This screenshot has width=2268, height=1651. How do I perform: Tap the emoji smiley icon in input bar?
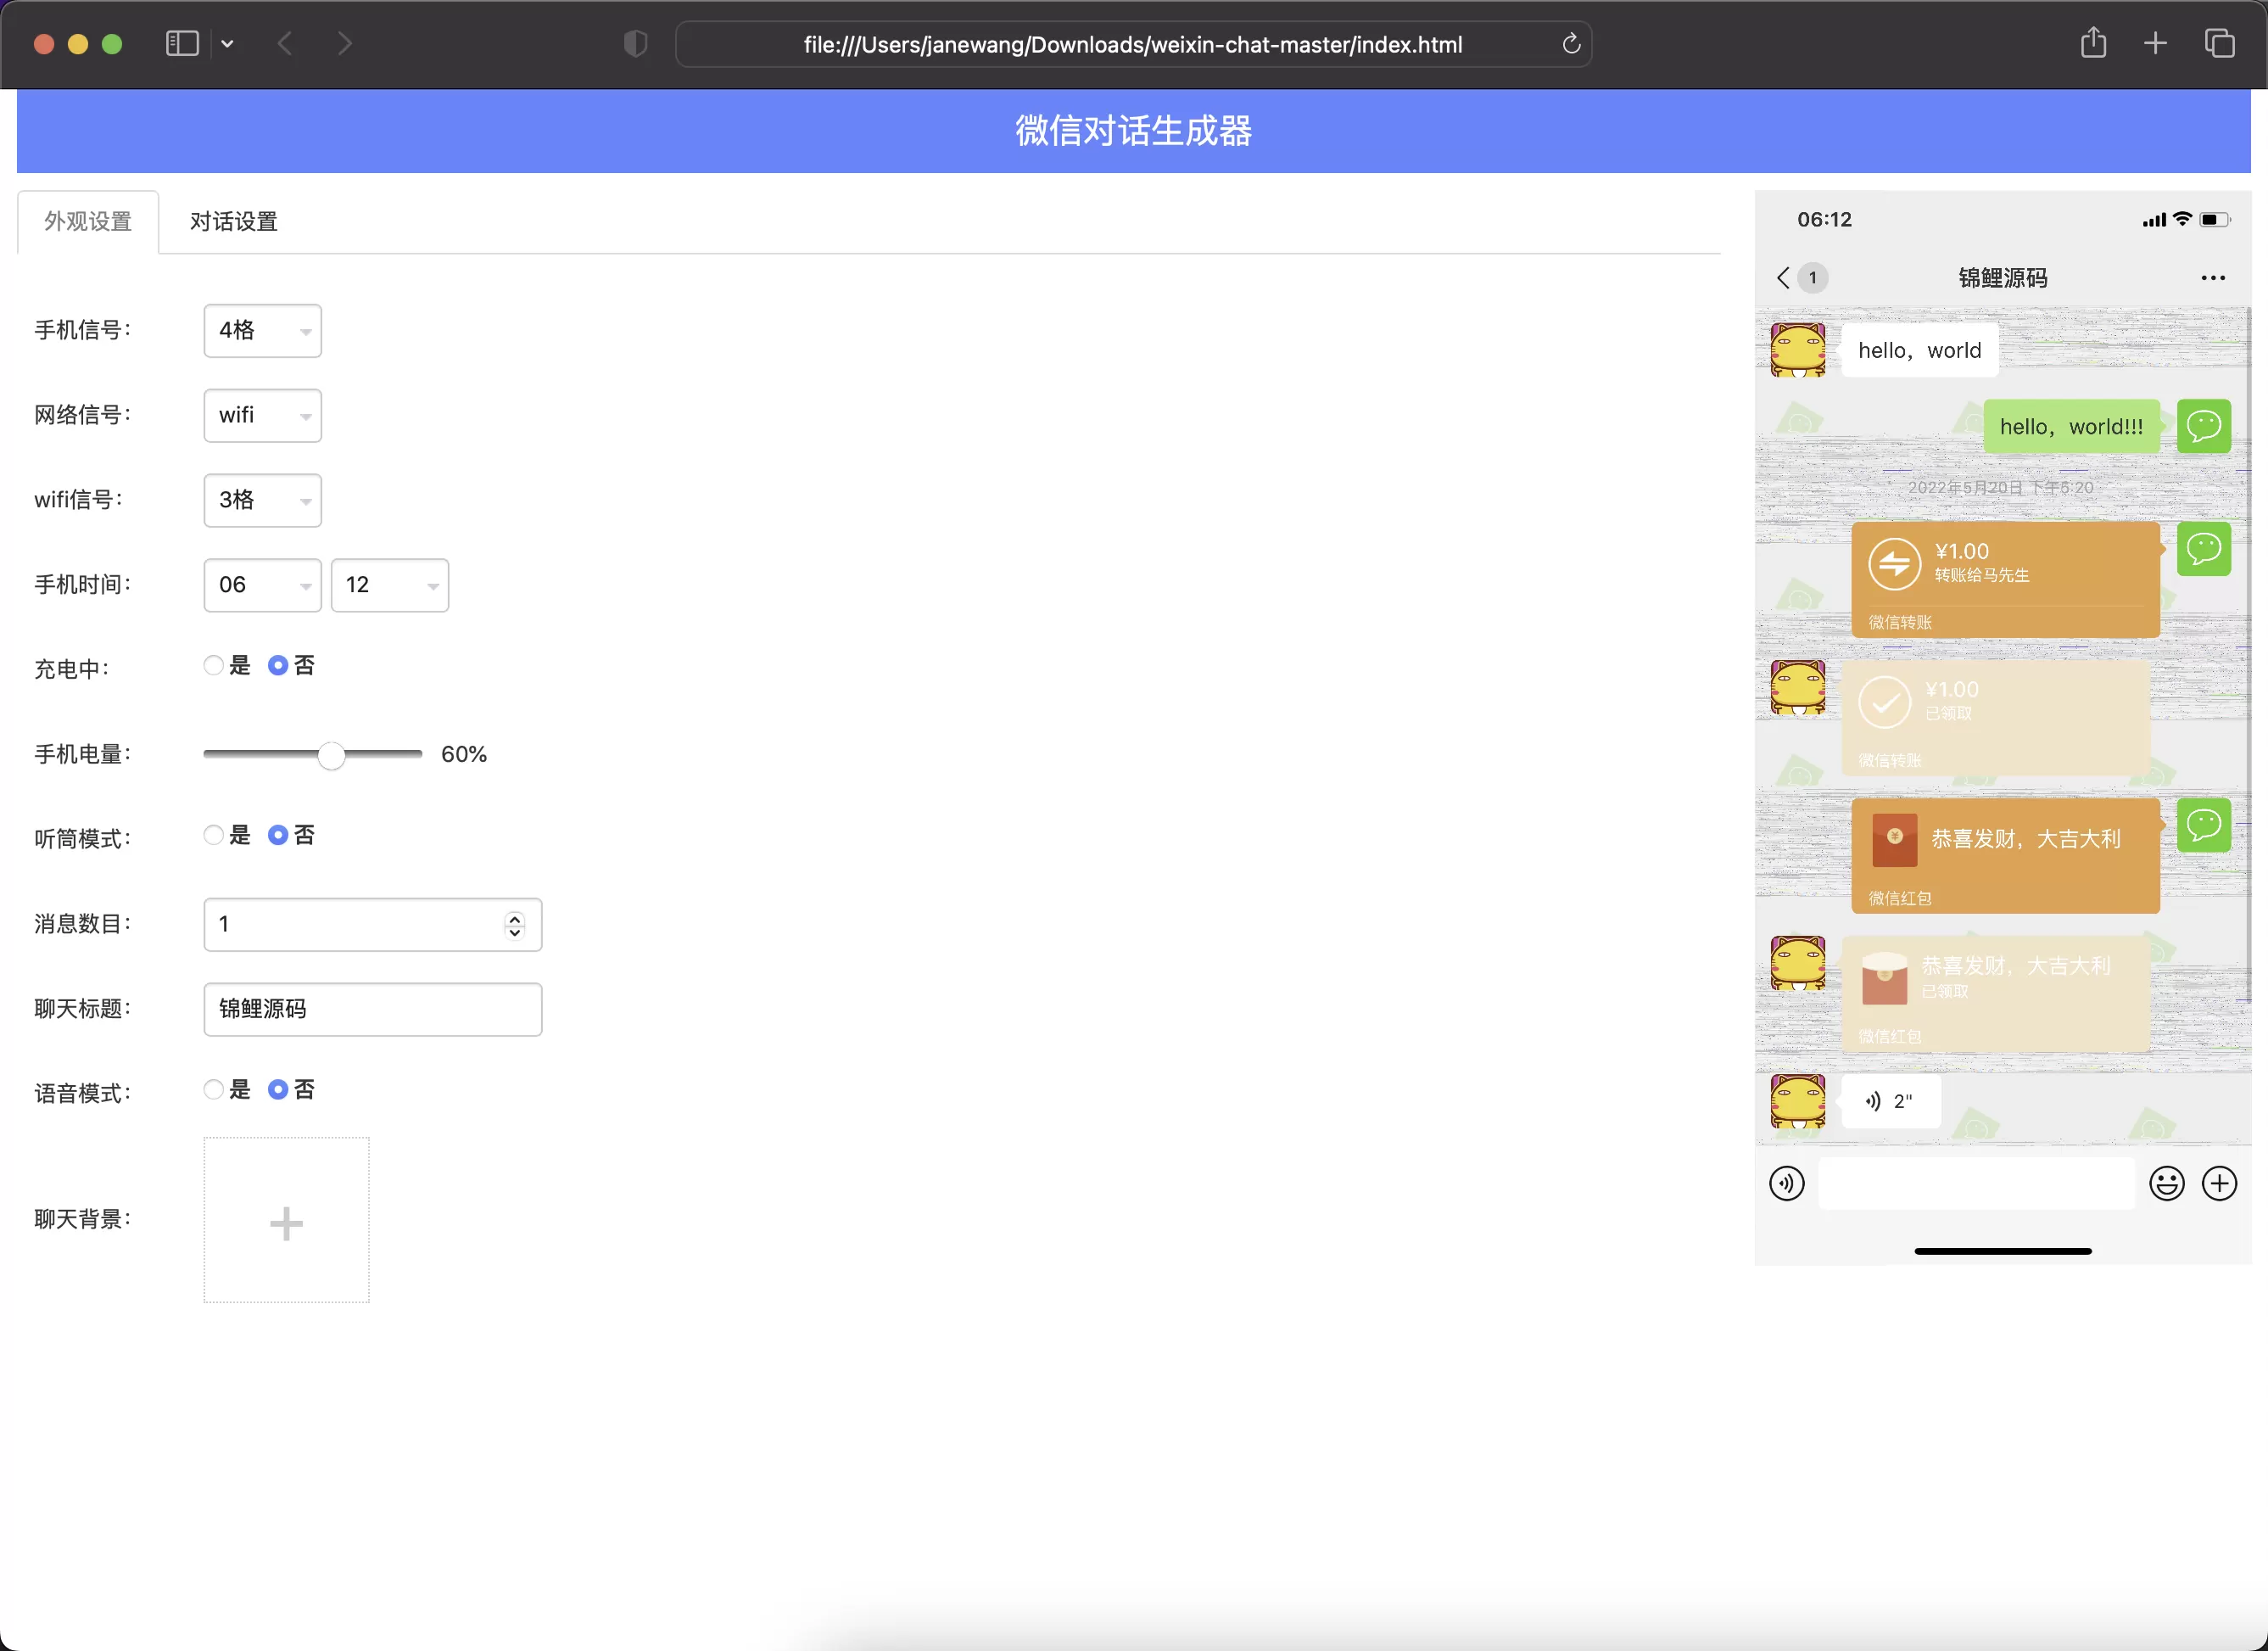(x=2167, y=1184)
